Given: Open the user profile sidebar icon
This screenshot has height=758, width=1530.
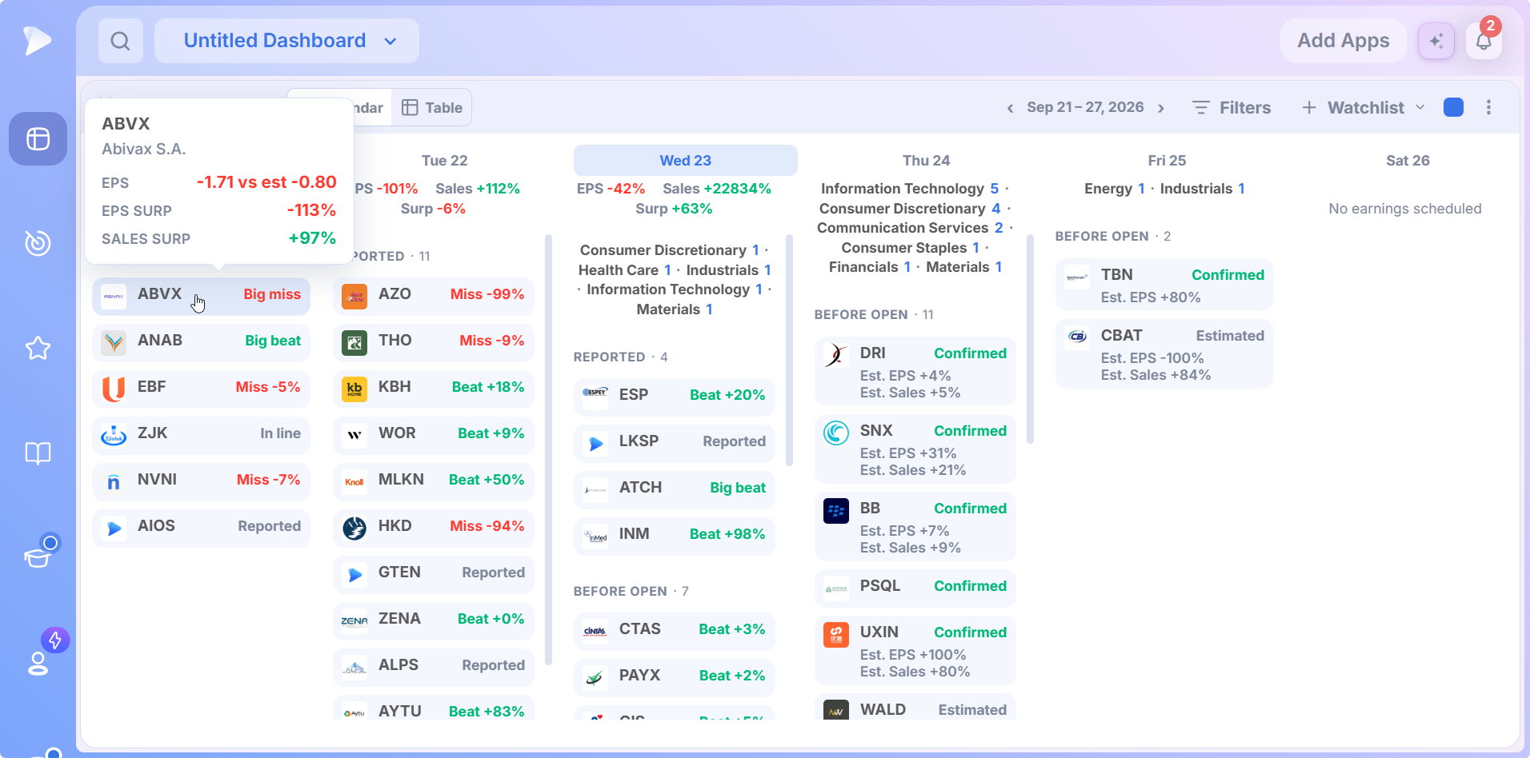Looking at the screenshot, I should click(x=38, y=663).
